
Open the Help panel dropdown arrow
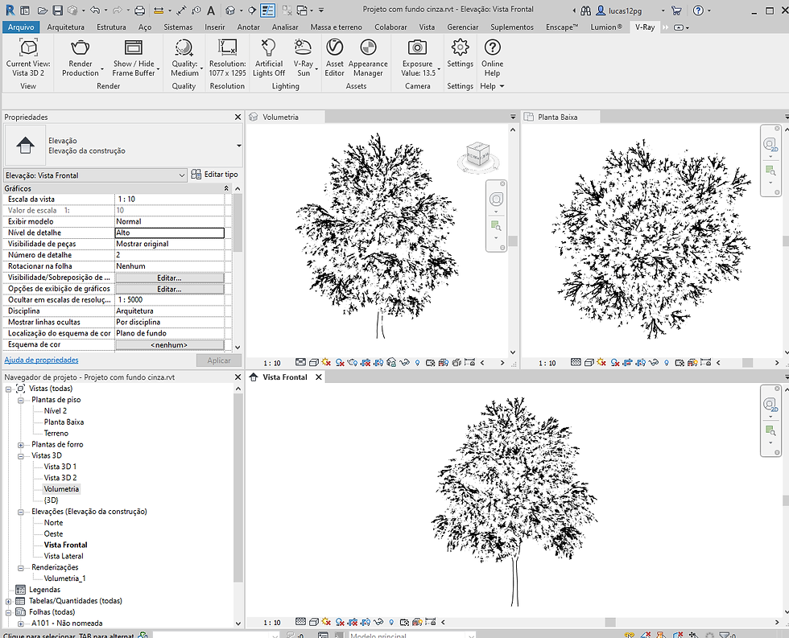point(502,86)
